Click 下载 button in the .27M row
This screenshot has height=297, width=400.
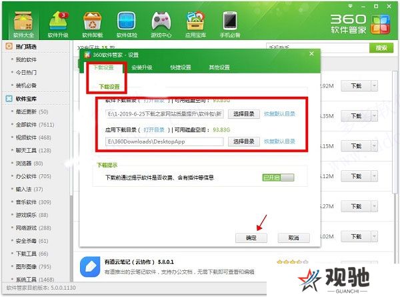[x=356, y=206]
